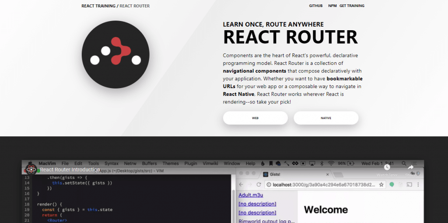This screenshot has width=448, height=223.
Task: Go to the REACT ROUTER breadcrumb link
Action: coord(135,6)
